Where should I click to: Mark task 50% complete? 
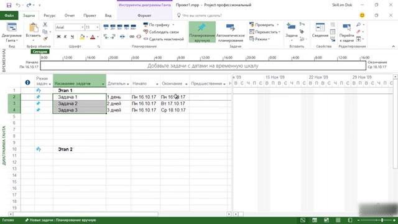pos(120,26)
